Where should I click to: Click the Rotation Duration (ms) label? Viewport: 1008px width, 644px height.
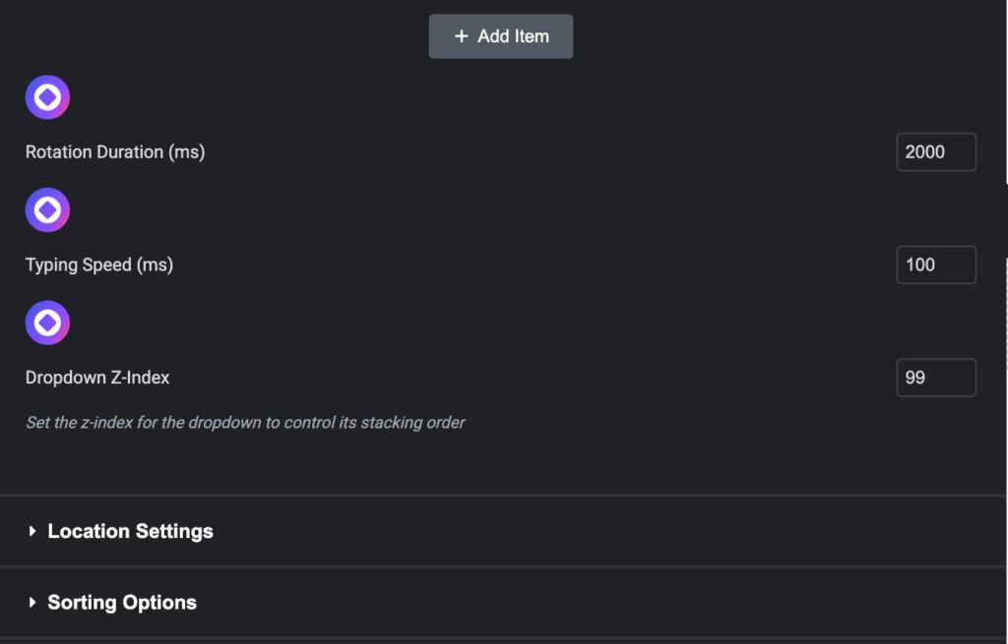(115, 152)
